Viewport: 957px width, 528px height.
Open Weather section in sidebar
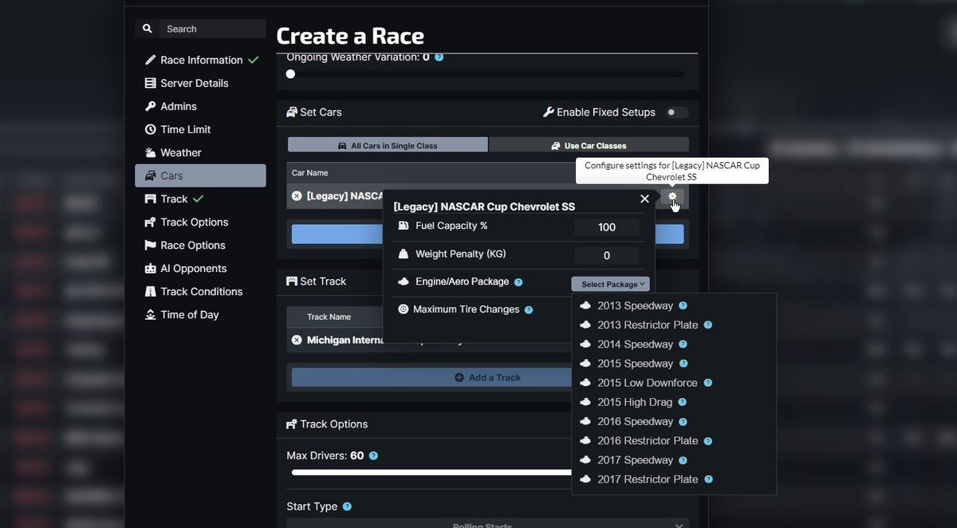(201, 152)
